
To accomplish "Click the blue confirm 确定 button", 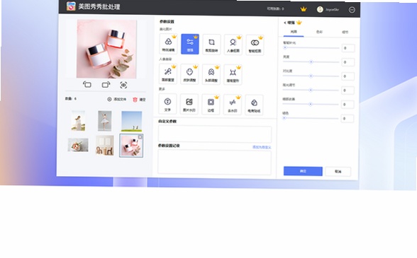I will click(x=303, y=171).
